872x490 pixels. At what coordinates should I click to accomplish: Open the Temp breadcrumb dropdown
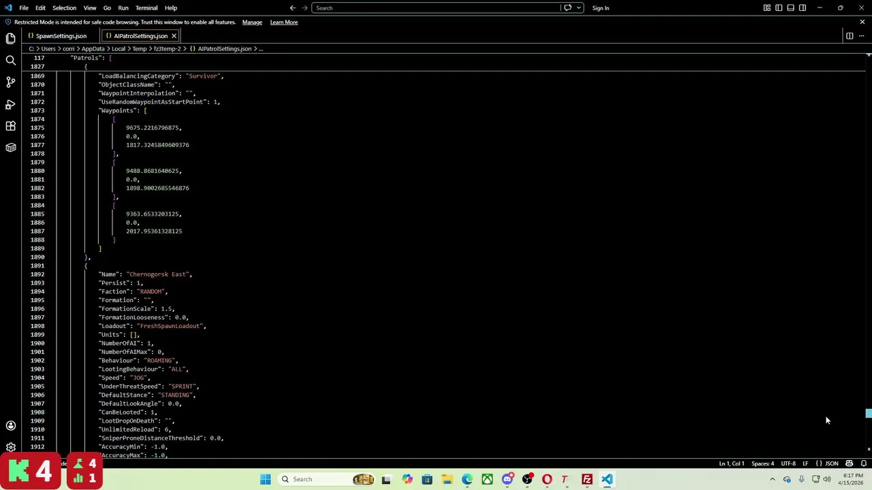(x=139, y=49)
